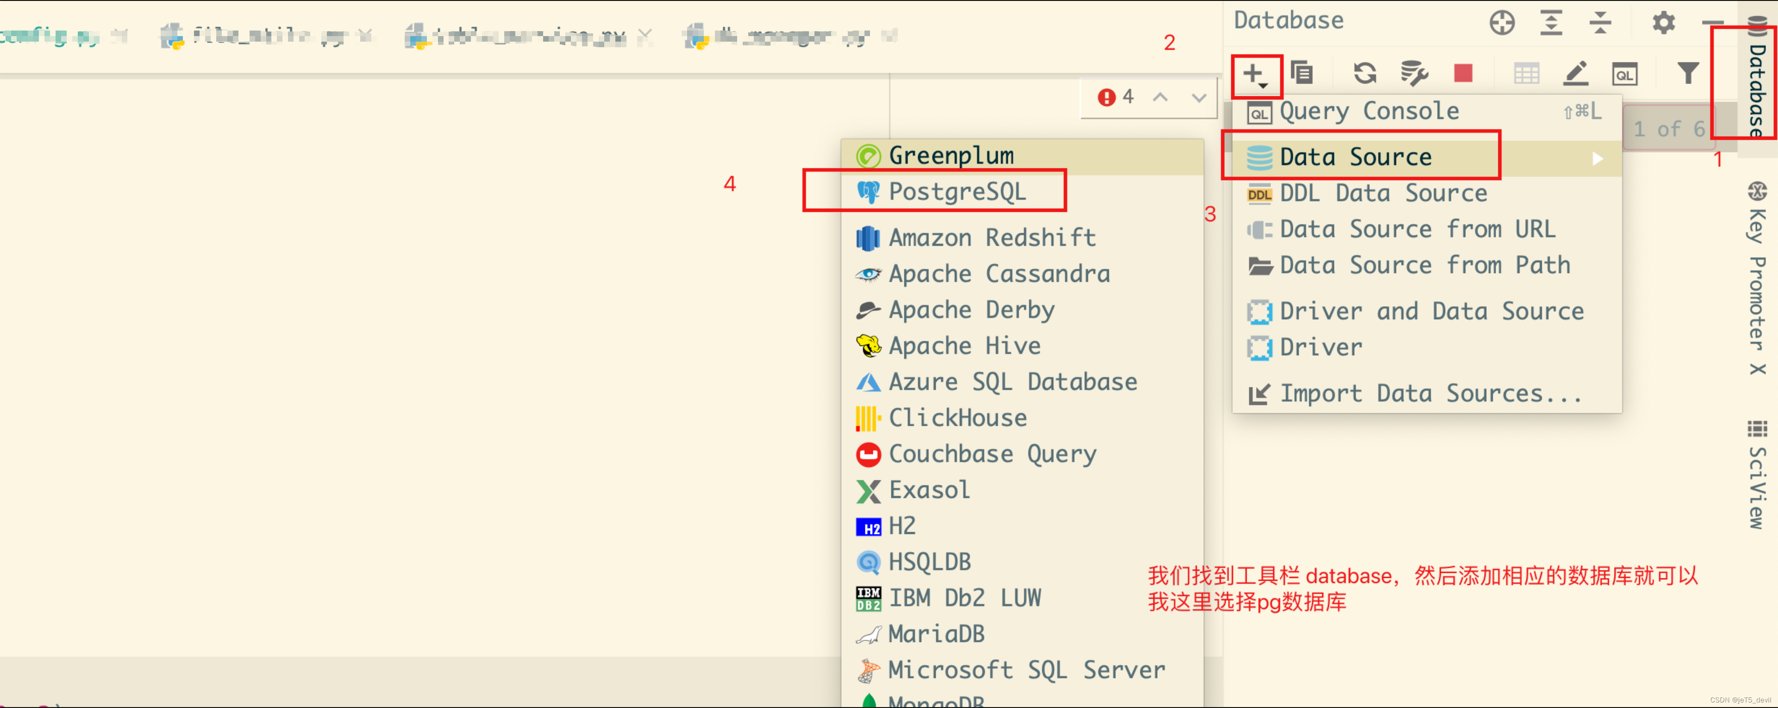Select Apache Cassandra data source
This screenshot has width=1778, height=708.
1022,274
